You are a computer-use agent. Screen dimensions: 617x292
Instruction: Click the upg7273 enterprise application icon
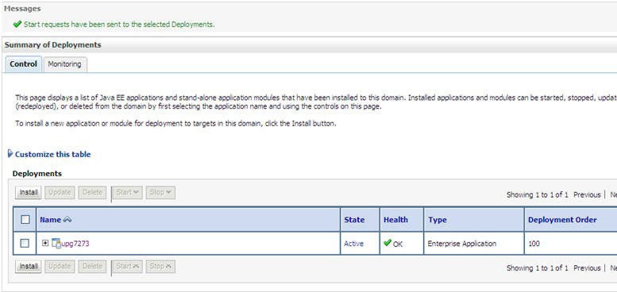pos(56,244)
